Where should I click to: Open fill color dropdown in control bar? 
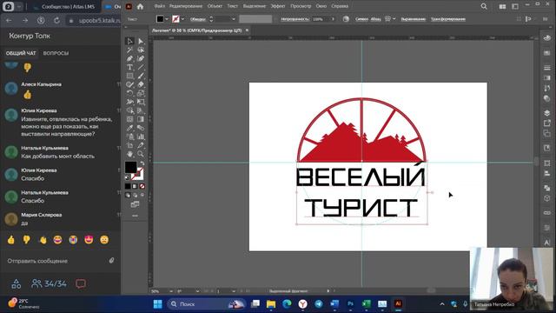tap(167, 19)
